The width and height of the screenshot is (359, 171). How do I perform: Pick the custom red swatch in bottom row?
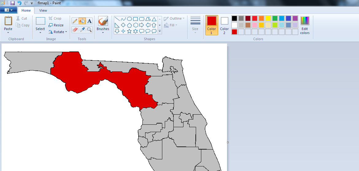coord(234,32)
